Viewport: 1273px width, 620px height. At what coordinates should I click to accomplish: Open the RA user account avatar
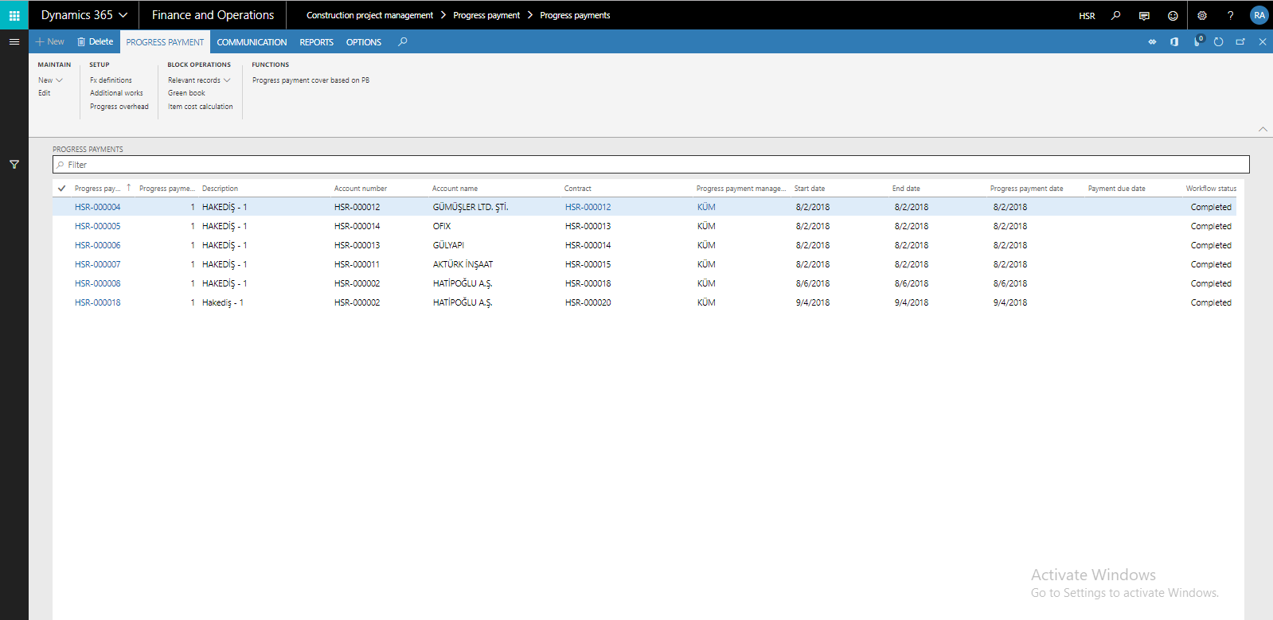point(1259,15)
